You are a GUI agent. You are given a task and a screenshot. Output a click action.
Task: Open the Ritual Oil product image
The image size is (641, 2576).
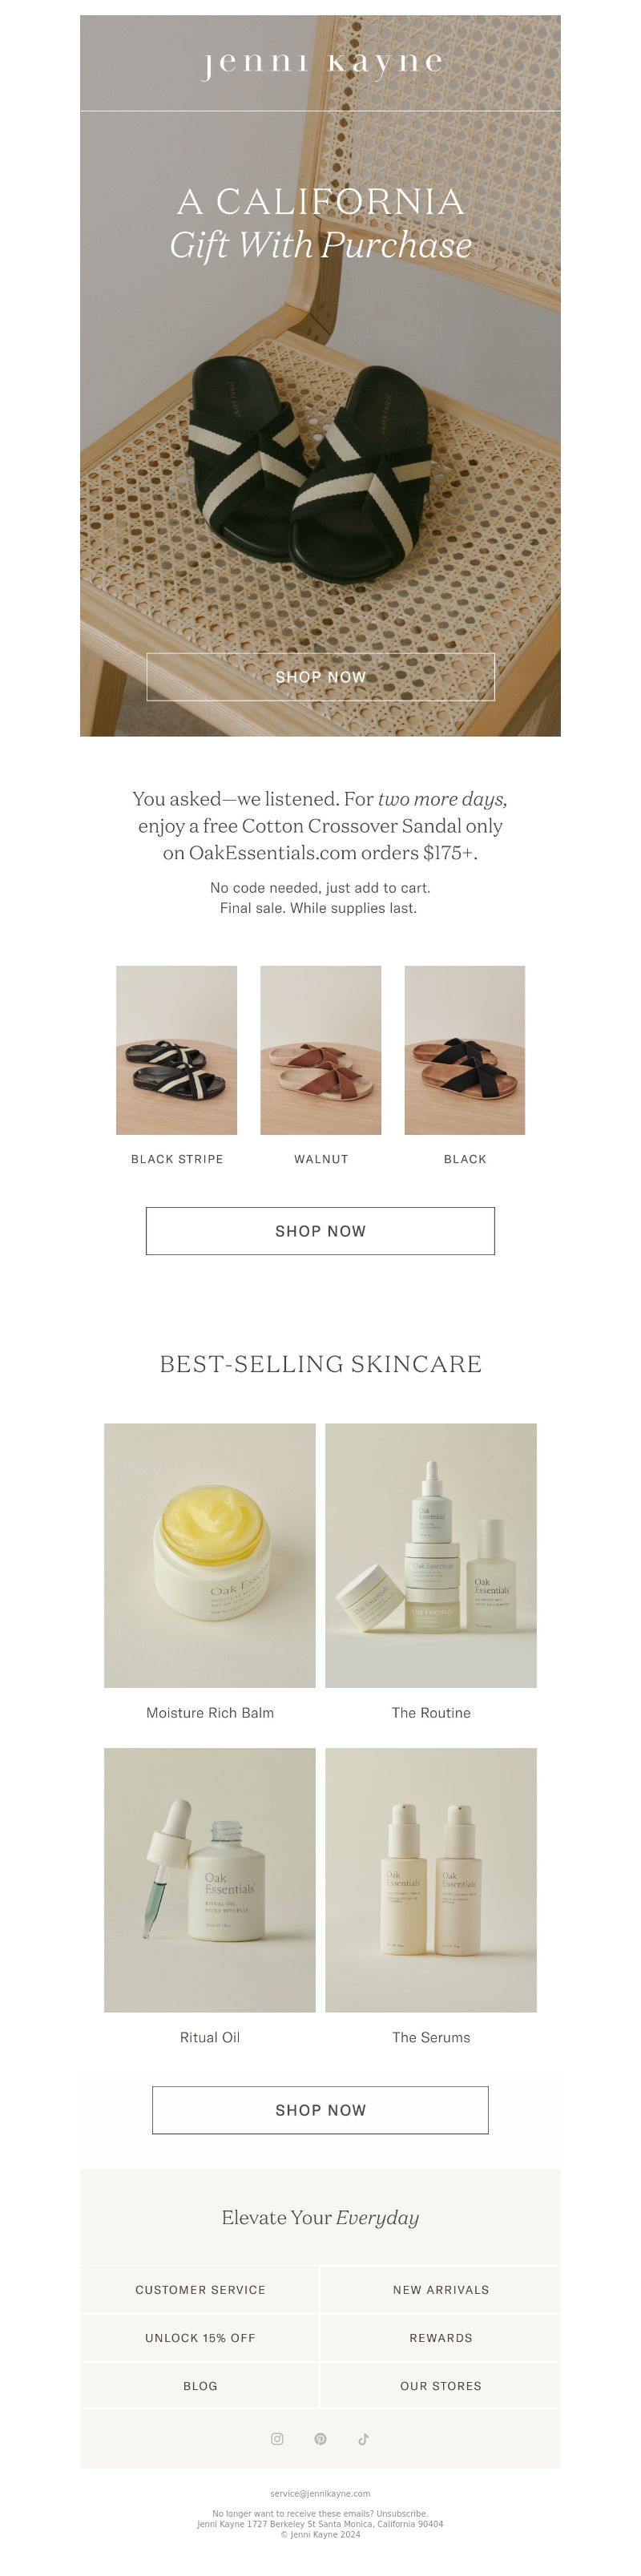click(x=209, y=1880)
